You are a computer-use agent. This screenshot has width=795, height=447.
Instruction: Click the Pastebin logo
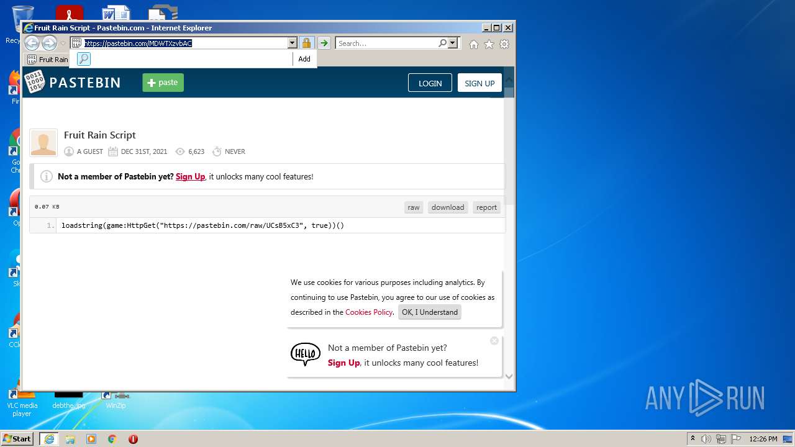73,83
